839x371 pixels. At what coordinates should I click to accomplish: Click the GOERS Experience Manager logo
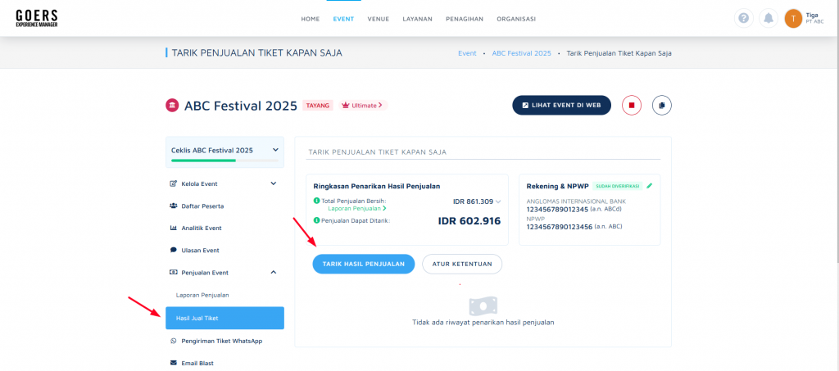(x=36, y=18)
